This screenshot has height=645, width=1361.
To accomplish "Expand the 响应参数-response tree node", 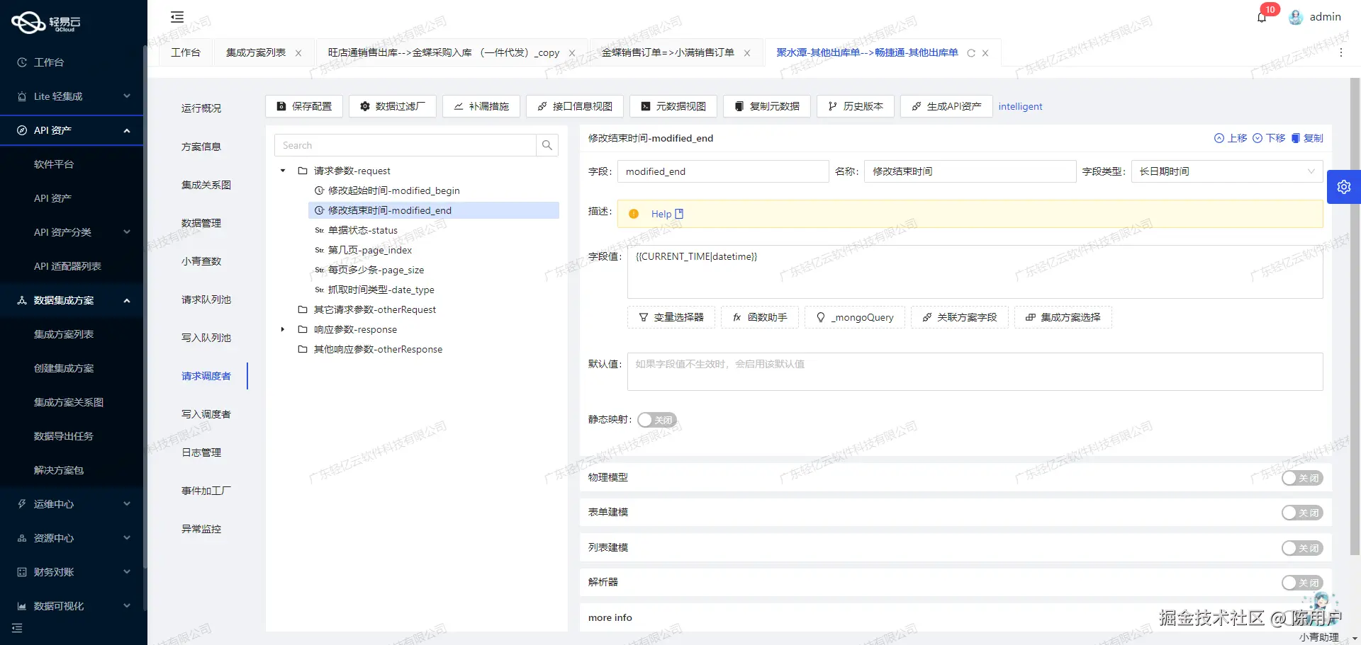I will 282,329.
